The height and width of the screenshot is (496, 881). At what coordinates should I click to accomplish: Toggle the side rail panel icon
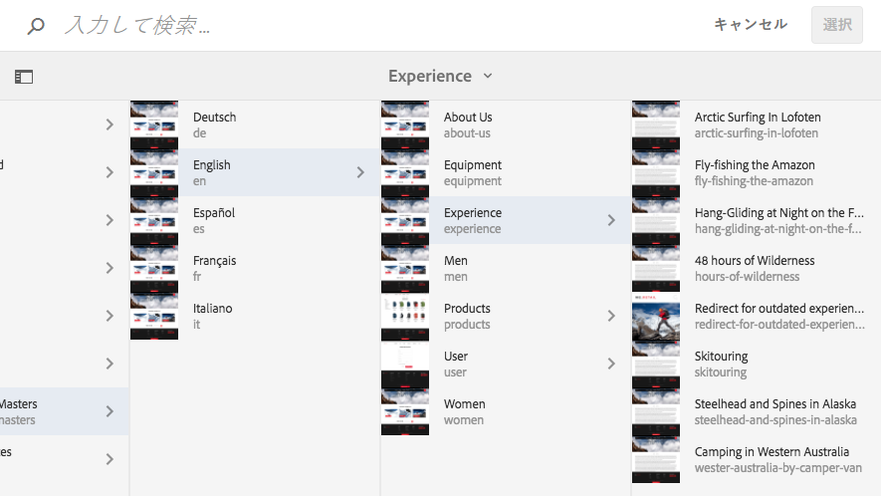(x=24, y=76)
